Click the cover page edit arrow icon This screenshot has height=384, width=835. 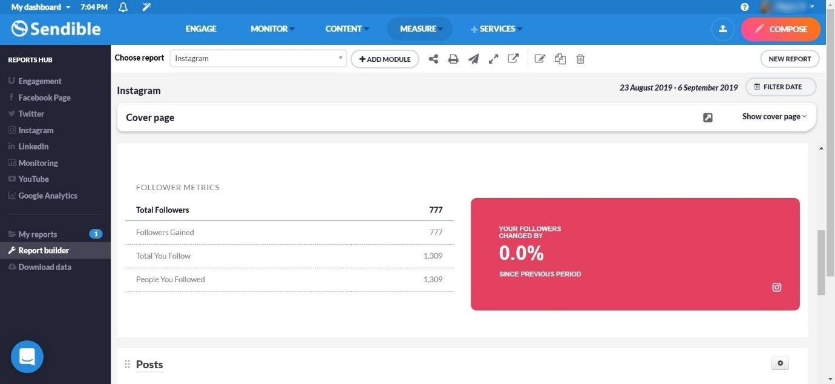click(x=708, y=118)
